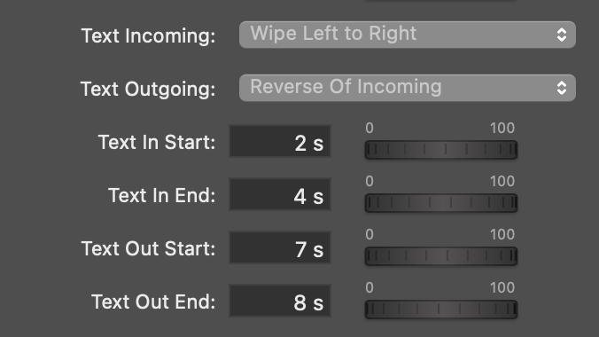The width and height of the screenshot is (599, 337).
Task: Click the Text In Start value field
Action: pyautogui.click(x=280, y=141)
